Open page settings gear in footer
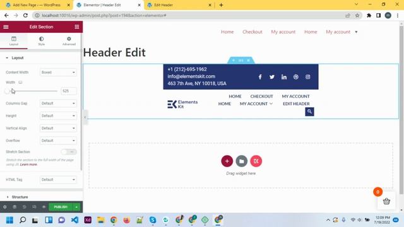Viewport: 404px width, 227px height. pos(5,207)
